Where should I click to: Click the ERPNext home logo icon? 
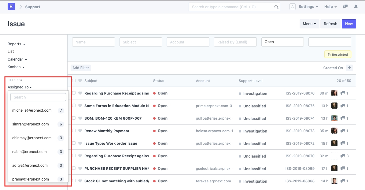pos(11,6)
